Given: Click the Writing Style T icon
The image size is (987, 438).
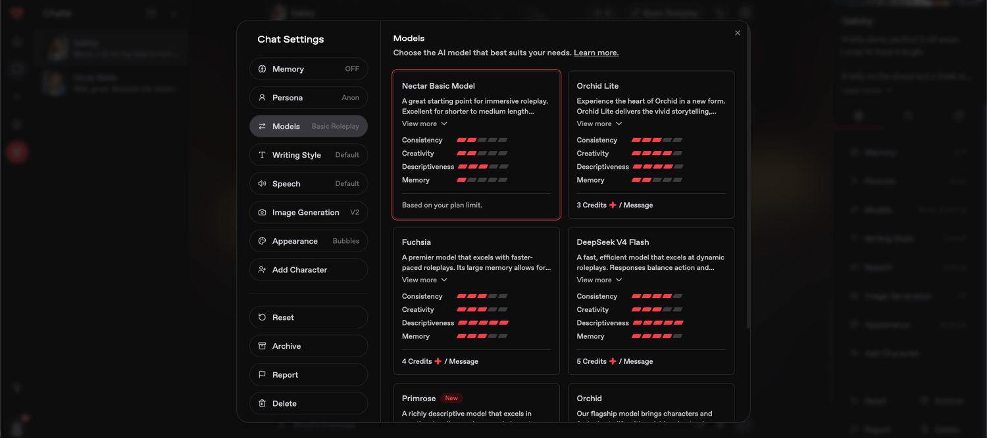Looking at the screenshot, I should 262,155.
